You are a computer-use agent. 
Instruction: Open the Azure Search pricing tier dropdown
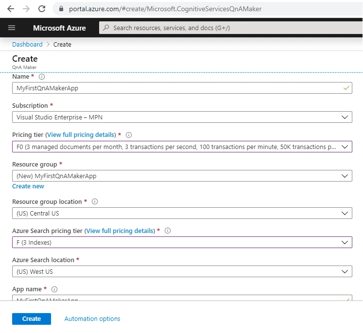point(182,242)
